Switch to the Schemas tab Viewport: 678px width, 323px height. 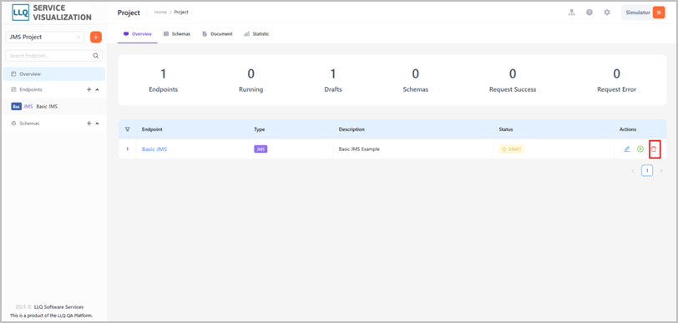[x=177, y=33]
